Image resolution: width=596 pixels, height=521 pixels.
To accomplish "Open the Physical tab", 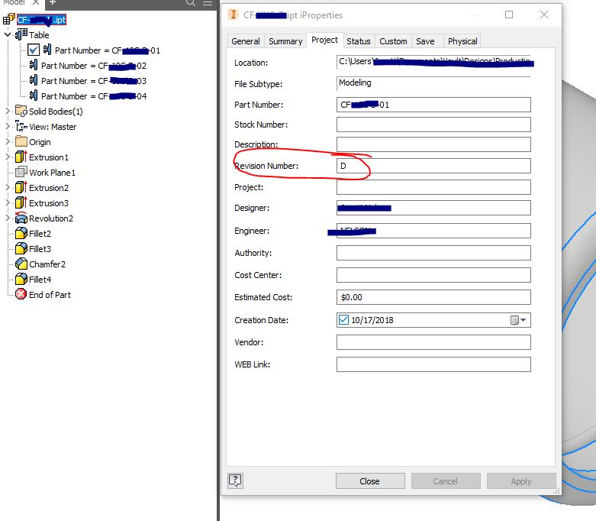I will 462,41.
